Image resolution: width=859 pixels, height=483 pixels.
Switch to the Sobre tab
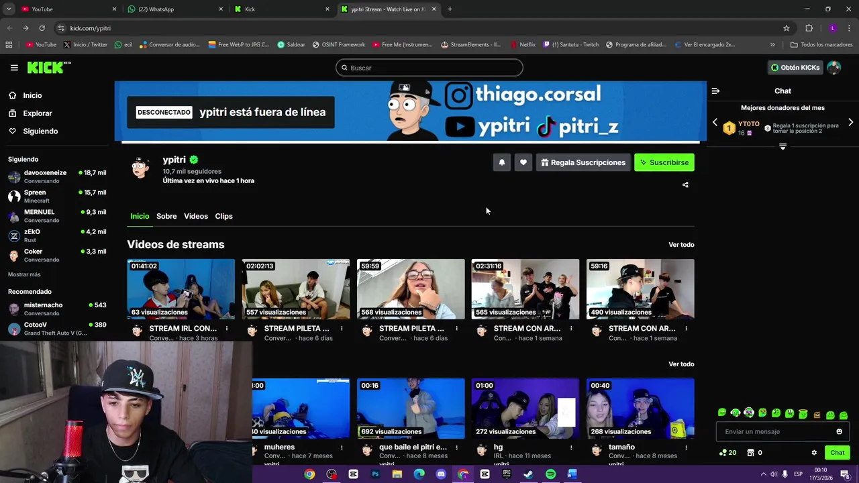coord(166,216)
